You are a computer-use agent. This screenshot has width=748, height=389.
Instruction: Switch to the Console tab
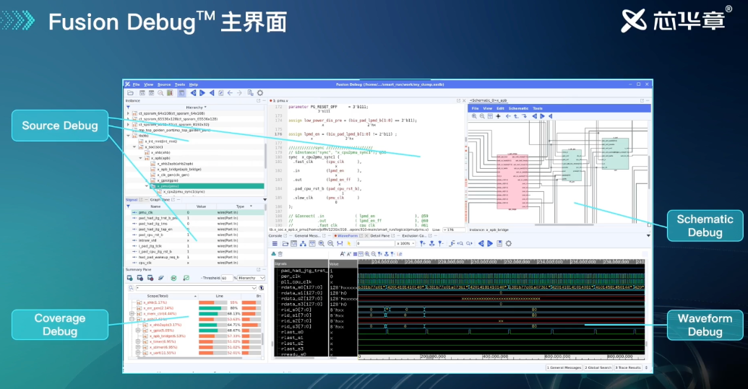pos(275,236)
